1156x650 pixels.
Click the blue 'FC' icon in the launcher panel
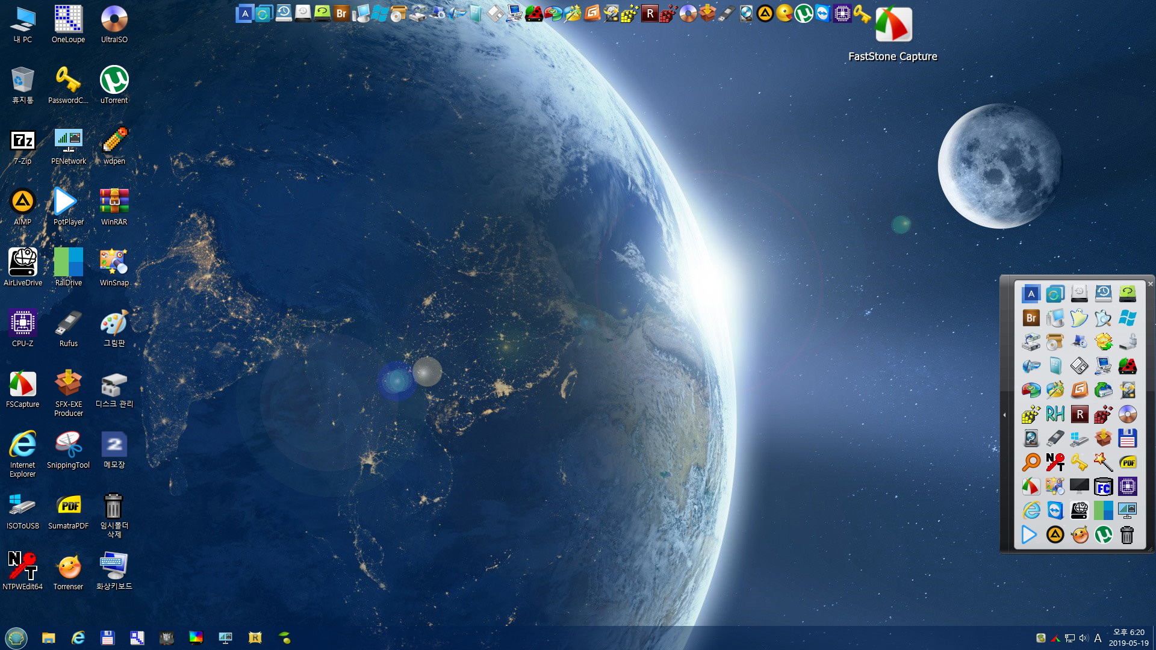pyautogui.click(x=1103, y=486)
